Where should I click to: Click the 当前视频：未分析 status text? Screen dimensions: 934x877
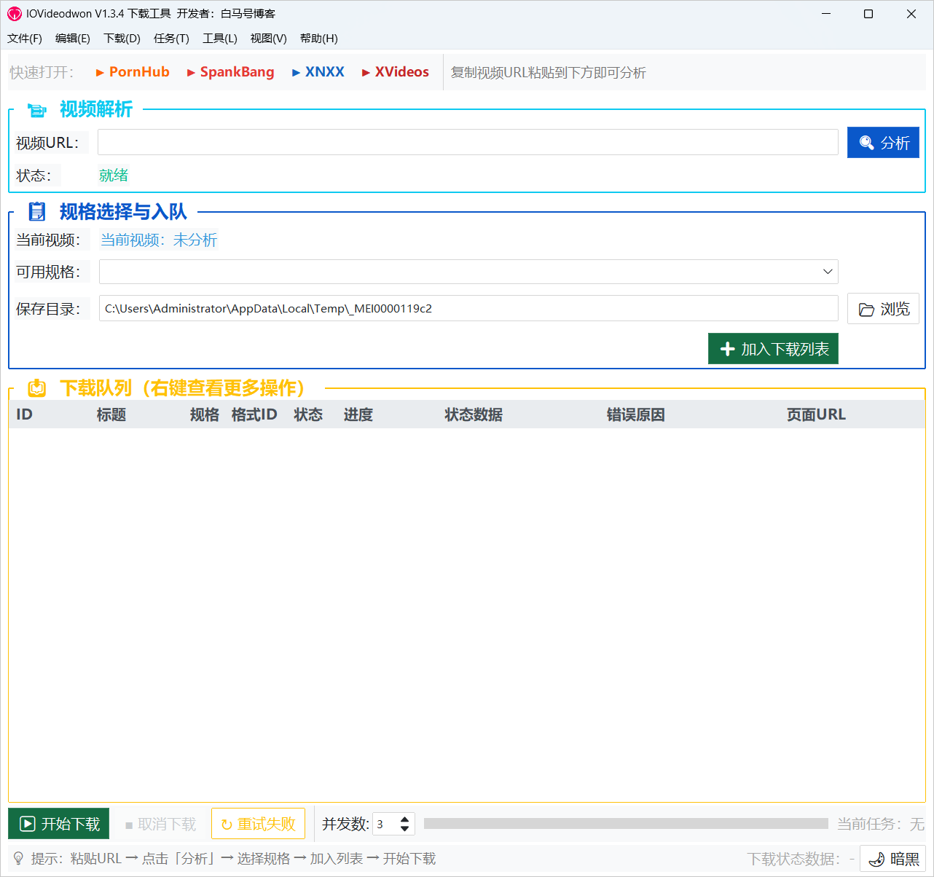pyautogui.click(x=159, y=240)
